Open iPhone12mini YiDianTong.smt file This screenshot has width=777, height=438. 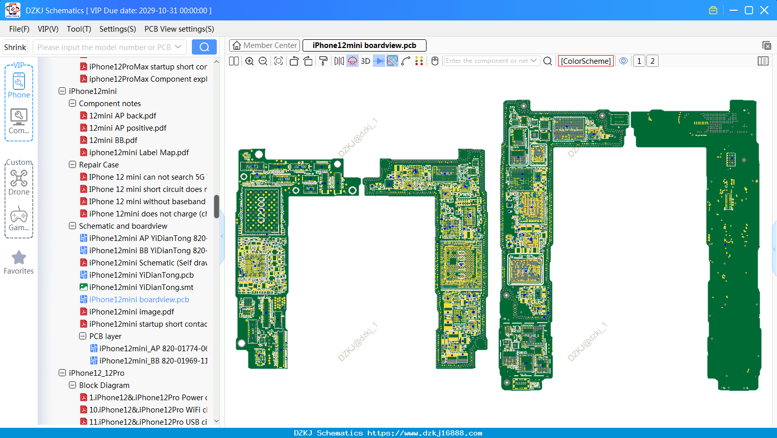141,287
